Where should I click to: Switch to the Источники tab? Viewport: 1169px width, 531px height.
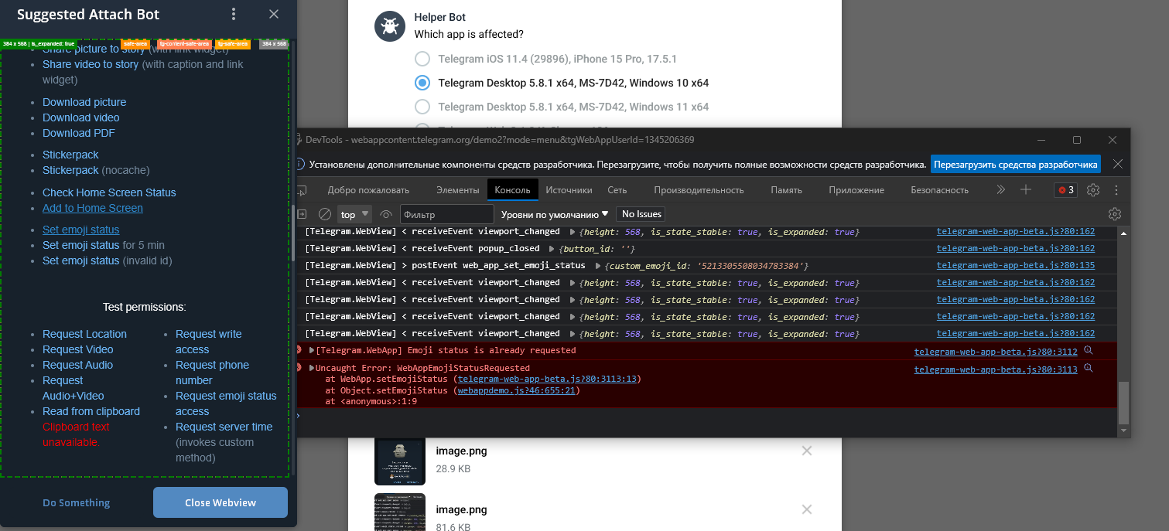click(x=569, y=189)
